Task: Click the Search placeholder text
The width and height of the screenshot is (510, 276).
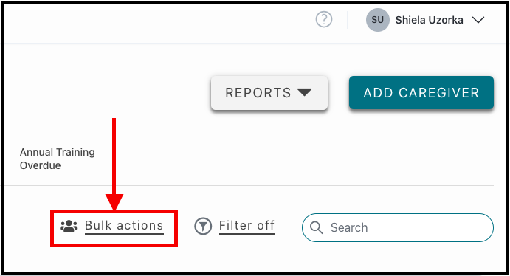Action: pos(349,227)
